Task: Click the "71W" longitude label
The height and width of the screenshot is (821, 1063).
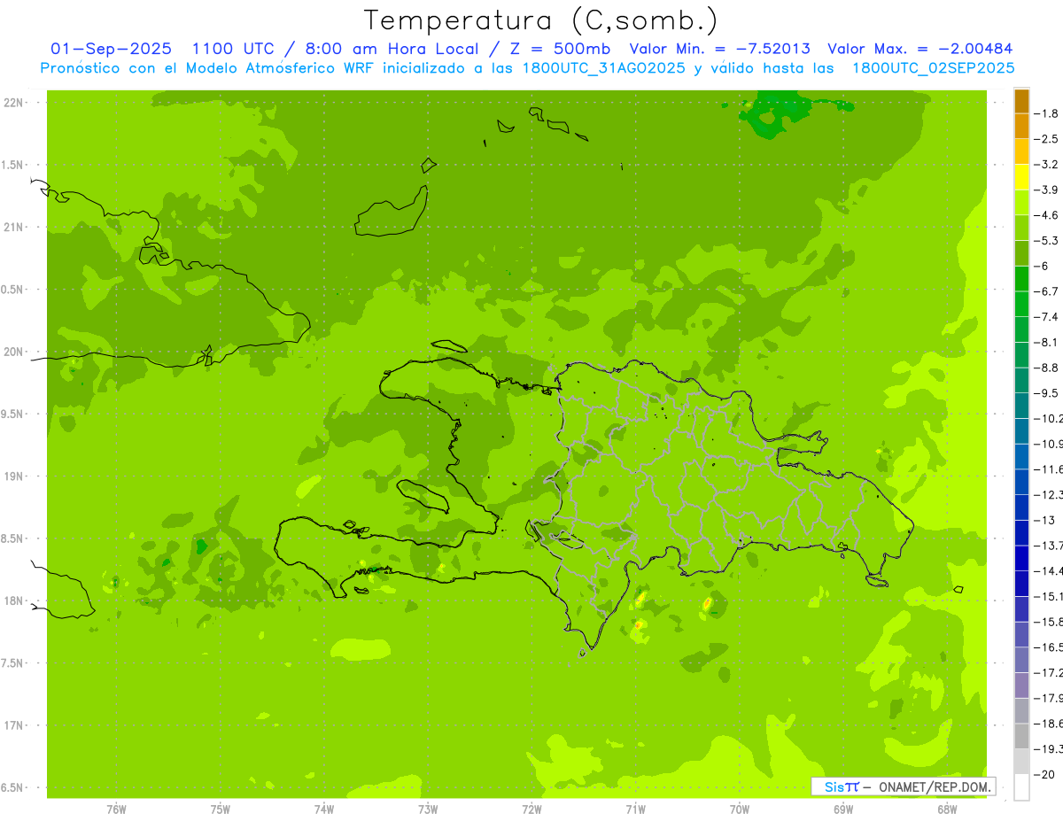Action: pyautogui.click(x=635, y=809)
